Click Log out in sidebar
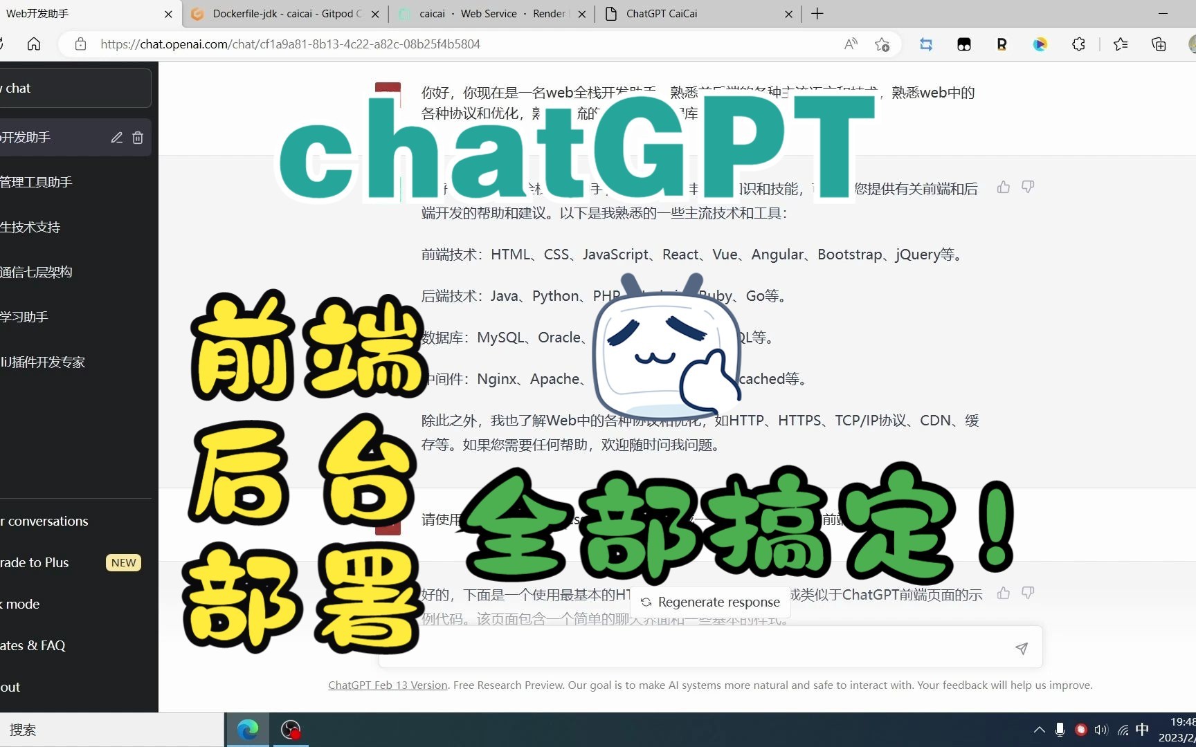This screenshot has height=747, width=1196. (x=75, y=687)
